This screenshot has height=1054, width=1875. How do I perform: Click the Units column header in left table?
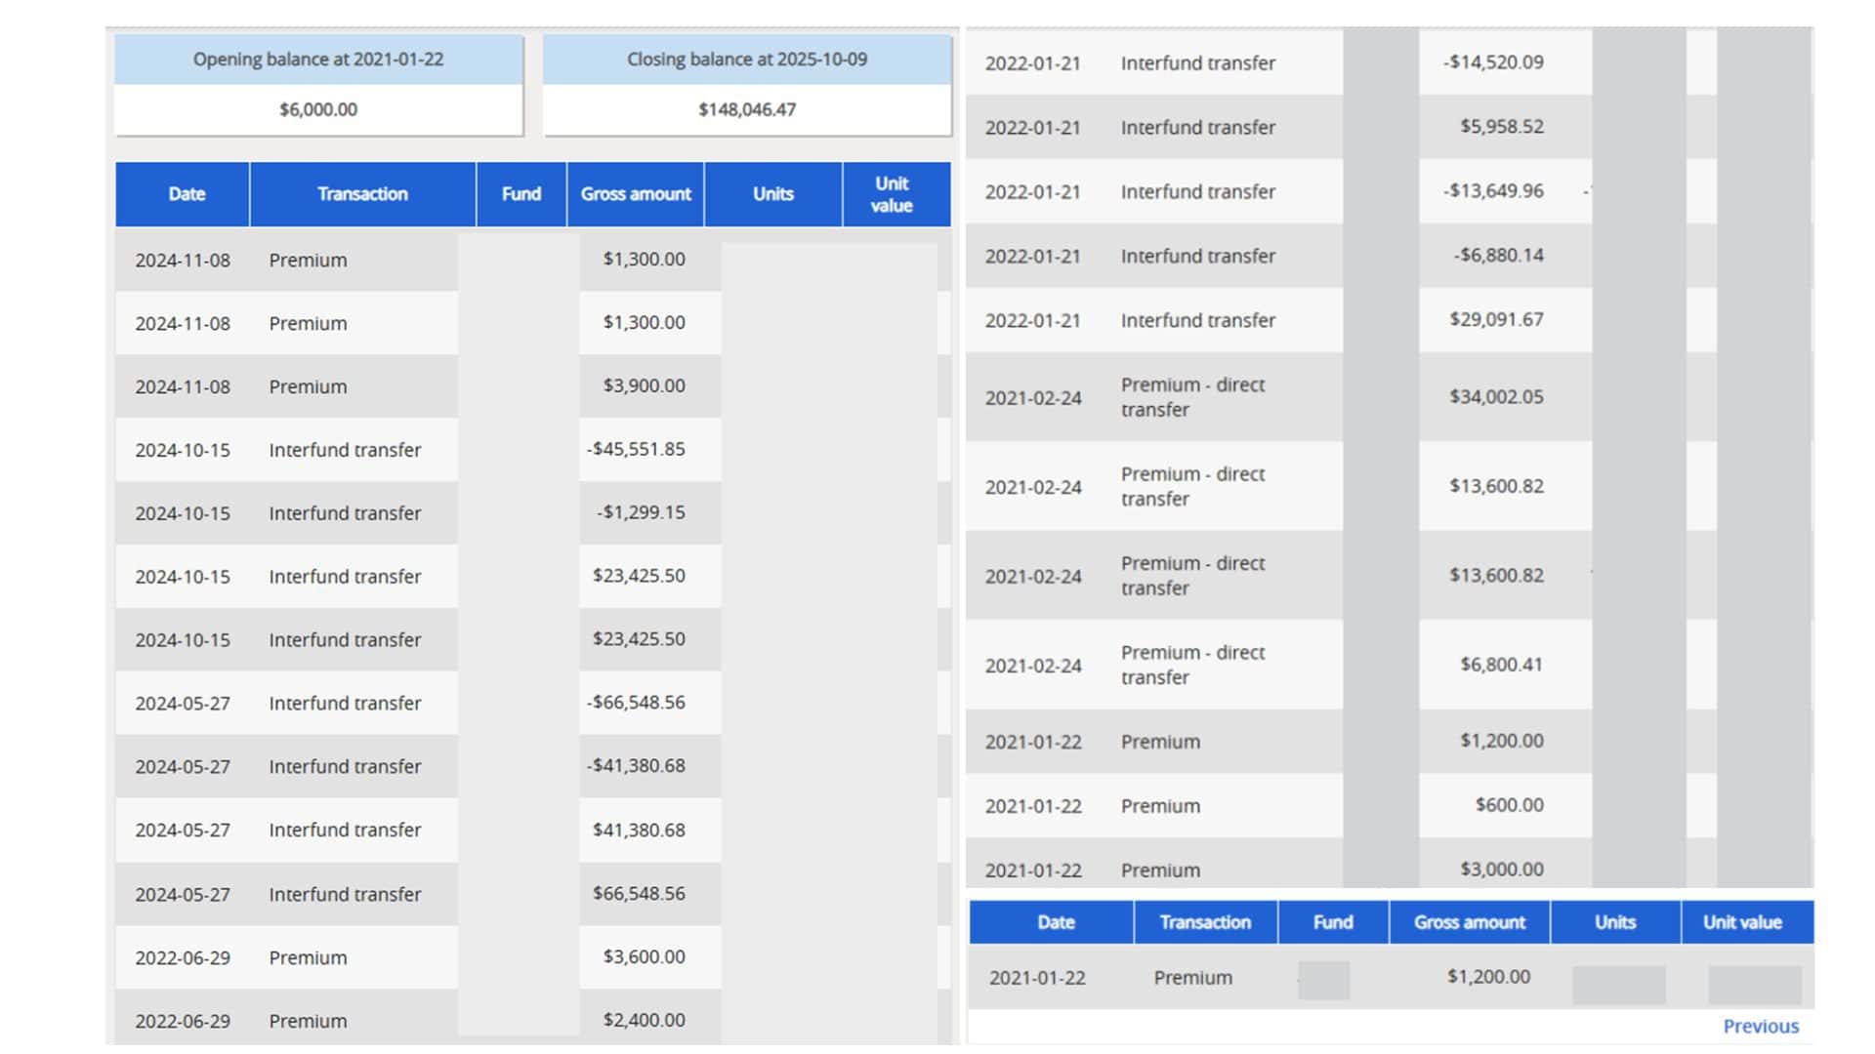click(x=772, y=194)
